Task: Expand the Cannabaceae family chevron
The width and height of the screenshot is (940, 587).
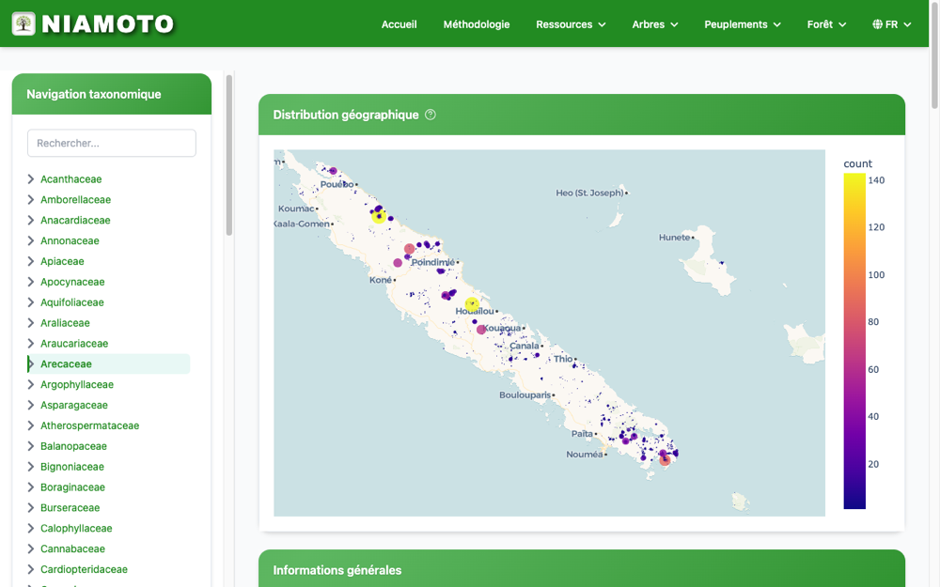Action: point(31,548)
